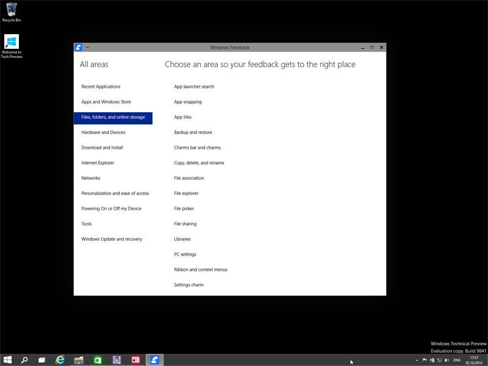
Task: Show hidden tray icons arrow
Action: click(417, 361)
